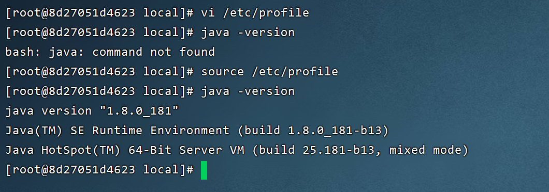Screen dimensions: 549x192
Task: Click the 'Java HotSpot(TM) 64-Bit Server VM' text
Action: pyautogui.click(x=125, y=151)
